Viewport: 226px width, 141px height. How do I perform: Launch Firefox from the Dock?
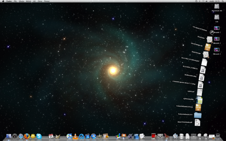click(27, 136)
